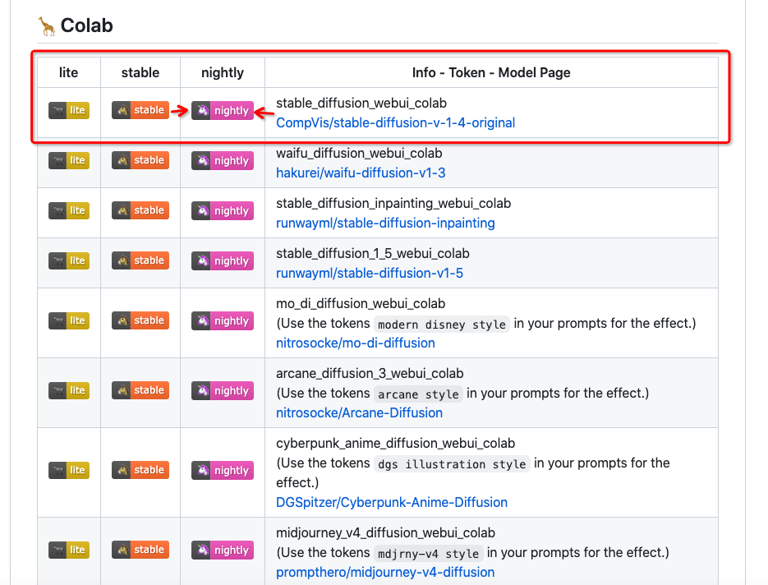
Task: Open nightly badge for waifu_diffusion_webui_colab
Action: pyautogui.click(x=223, y=161)
